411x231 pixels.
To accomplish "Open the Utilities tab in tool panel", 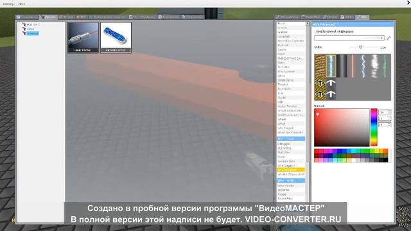I will click(x=347, y=17).
